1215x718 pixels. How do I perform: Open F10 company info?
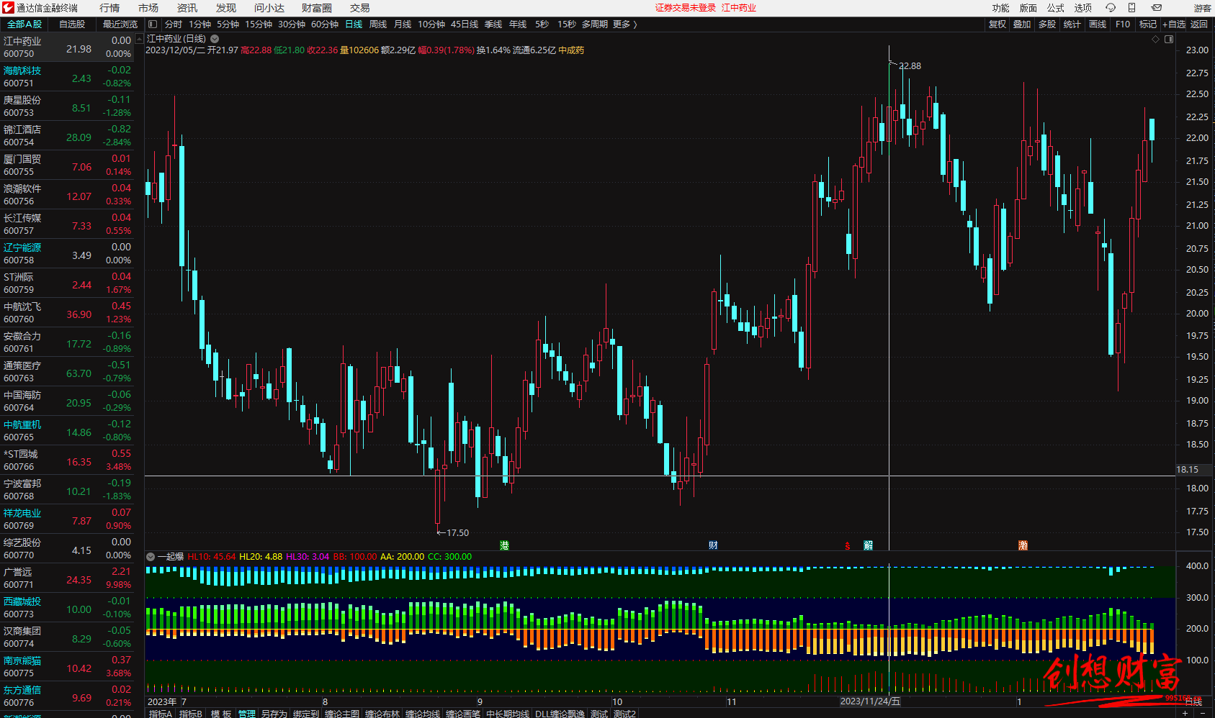pos(1123,24)
